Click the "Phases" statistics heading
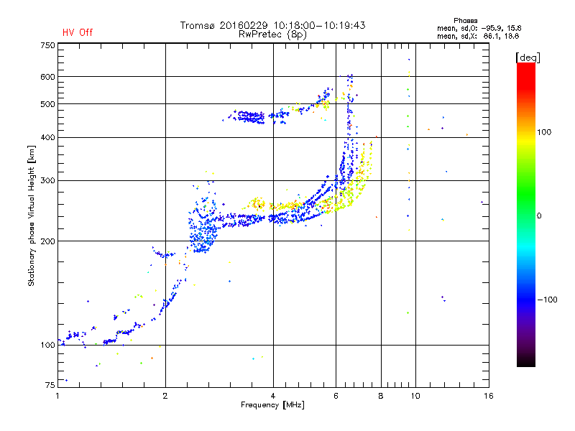This screenshot has width=575, height=431. (x=465, y=21)
